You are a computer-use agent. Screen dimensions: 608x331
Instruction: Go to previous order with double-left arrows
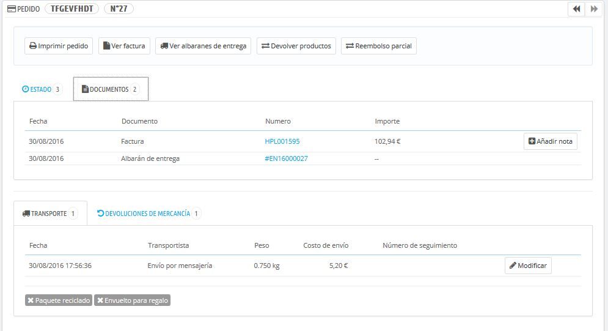tap(576, 9)
